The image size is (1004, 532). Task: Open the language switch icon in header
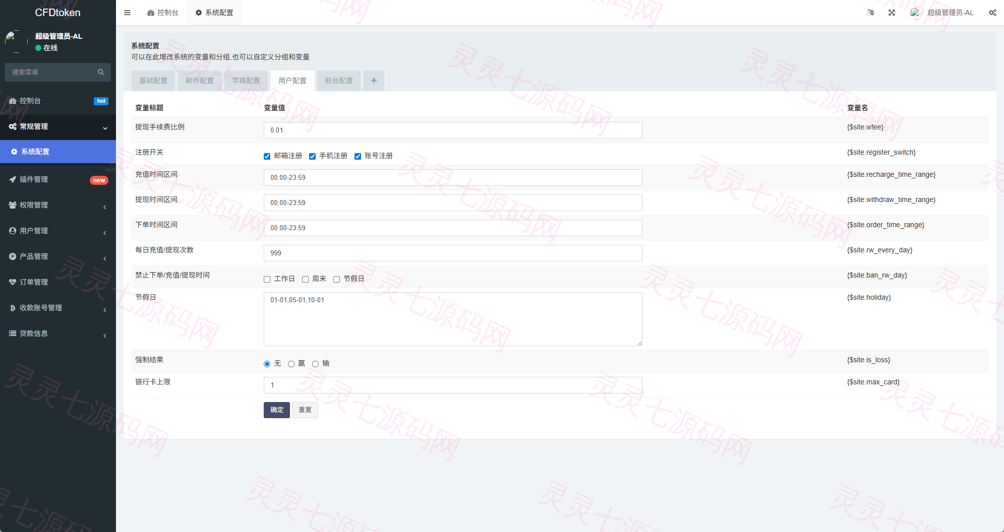(870, 13)
